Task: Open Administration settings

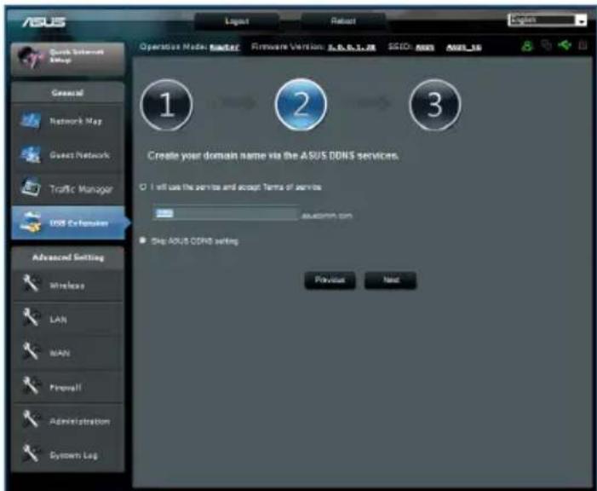Action: pos(68,421)
